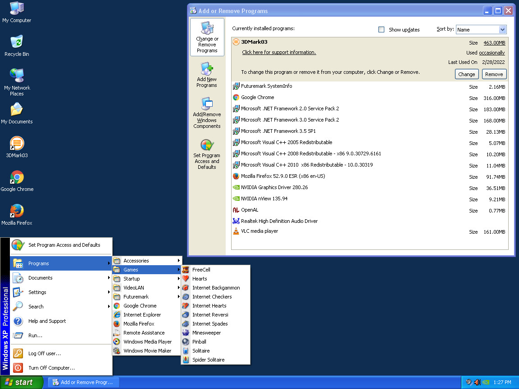Screen dimensions: 519x389
Task: Launch Pinball from the Games menu
Action: pyautogui.click(x=199, y=342)
